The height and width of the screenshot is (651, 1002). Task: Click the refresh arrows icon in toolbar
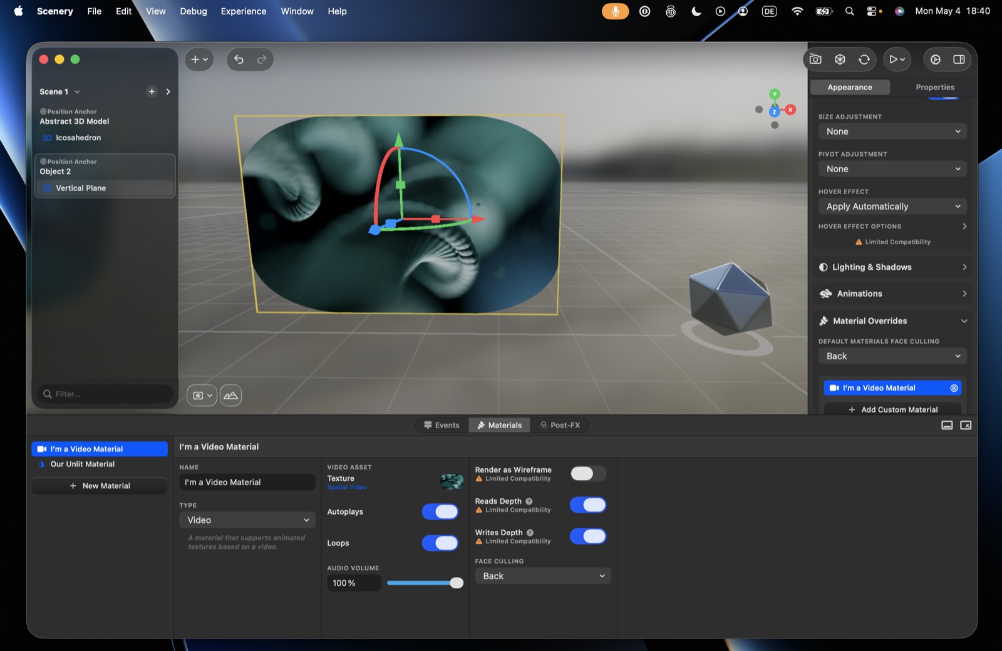point(864,59)
